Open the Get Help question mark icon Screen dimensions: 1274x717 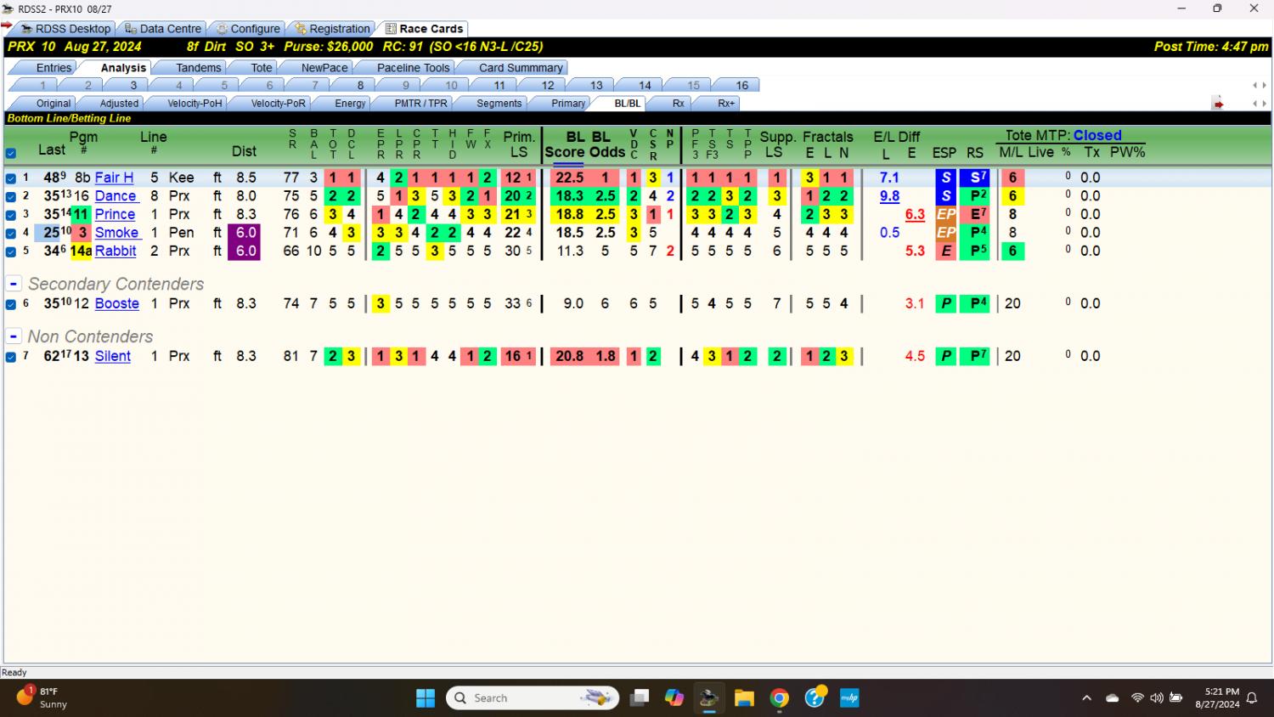815,698
